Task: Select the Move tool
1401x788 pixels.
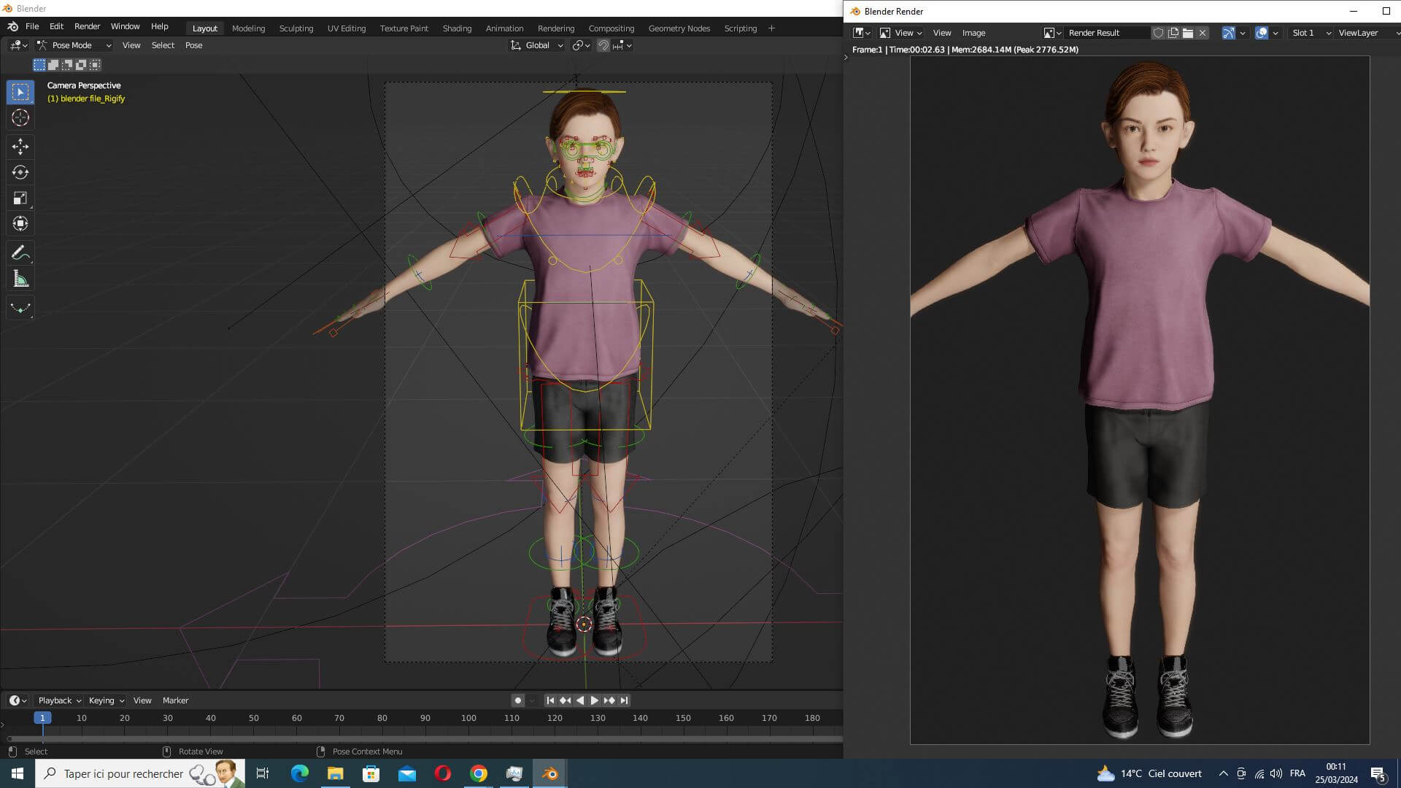Action: pos(20,147)
